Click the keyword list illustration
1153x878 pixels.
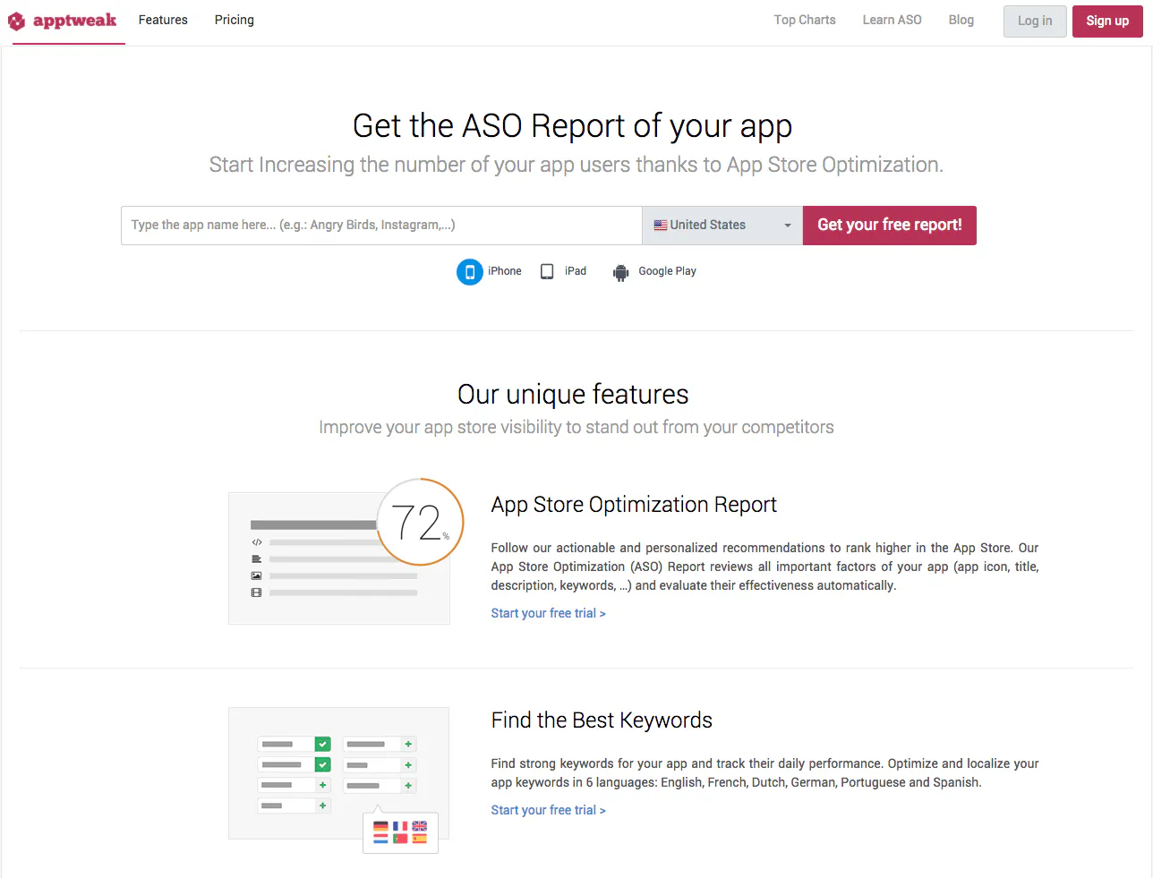tap(338, 773)
